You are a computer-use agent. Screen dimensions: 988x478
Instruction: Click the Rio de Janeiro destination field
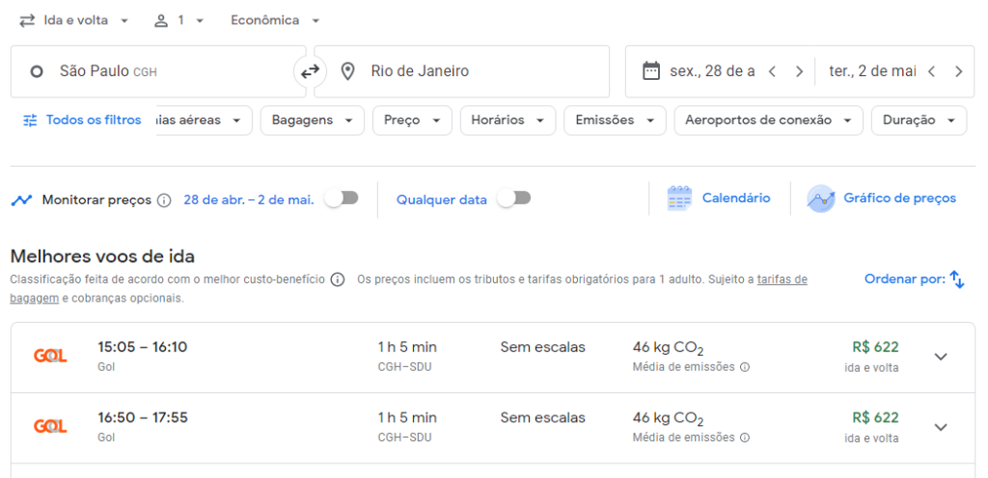(x=463, y=71)
